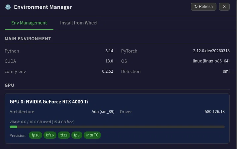237x149 pixels.
Task: Click the GPU 0 NVIDIA GeForce RTX 4060 Ti title
Action: pos(49,102)
